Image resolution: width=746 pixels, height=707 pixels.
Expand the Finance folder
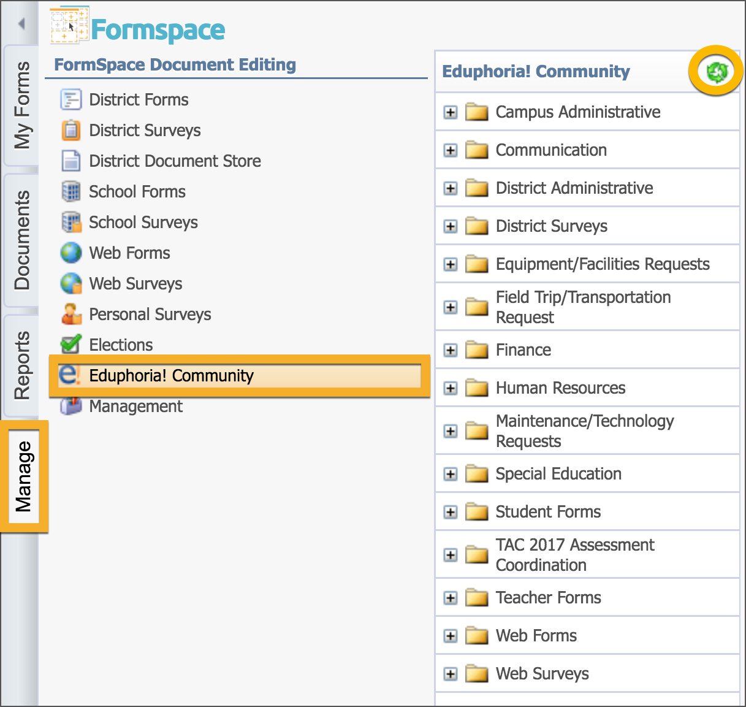pos(451,350)
